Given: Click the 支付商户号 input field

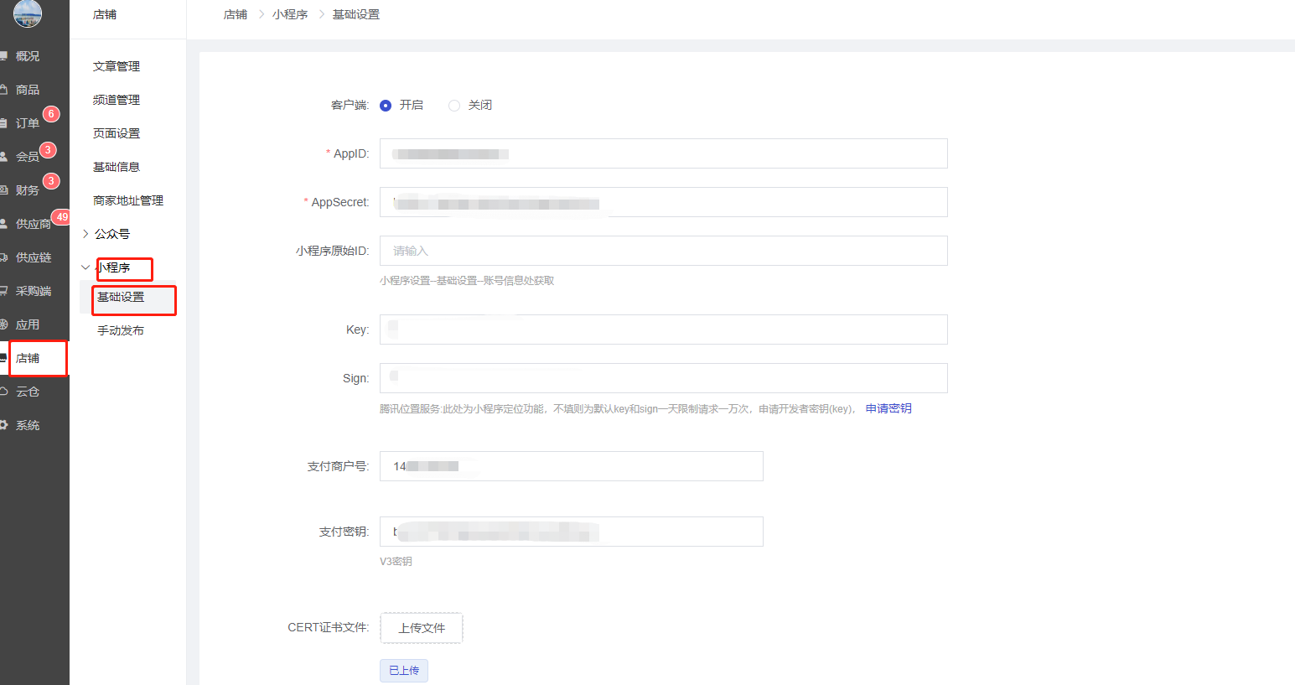Looking at the screenshot, I should coord(571,466).
